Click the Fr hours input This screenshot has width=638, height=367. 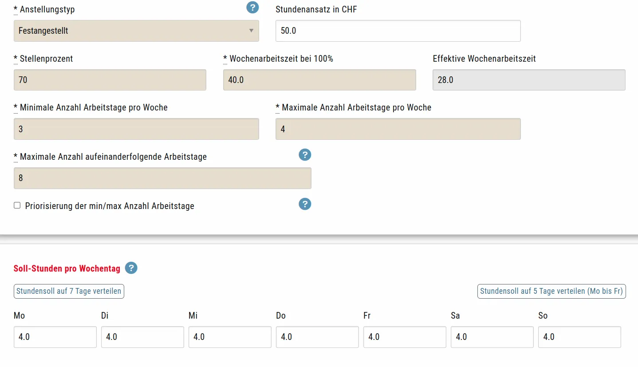[x=405, y=337]
